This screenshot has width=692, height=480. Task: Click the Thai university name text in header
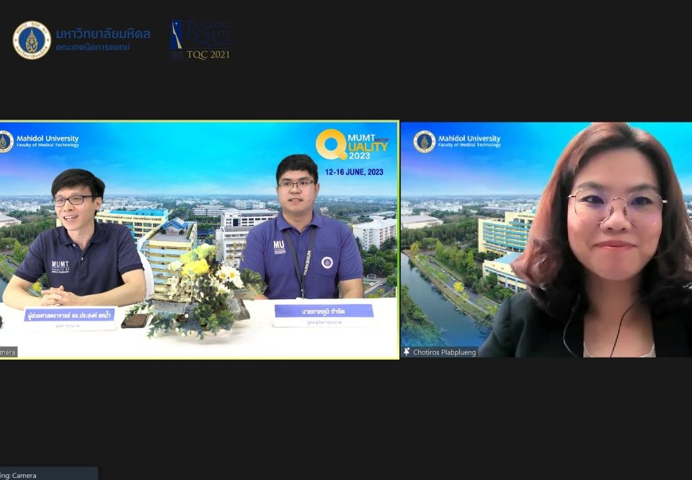[102, 34]
